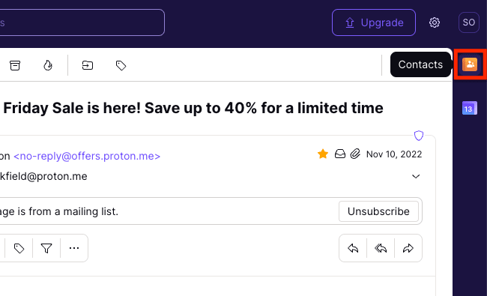Open the Calendar side panel icon

(x=470, y=109)
